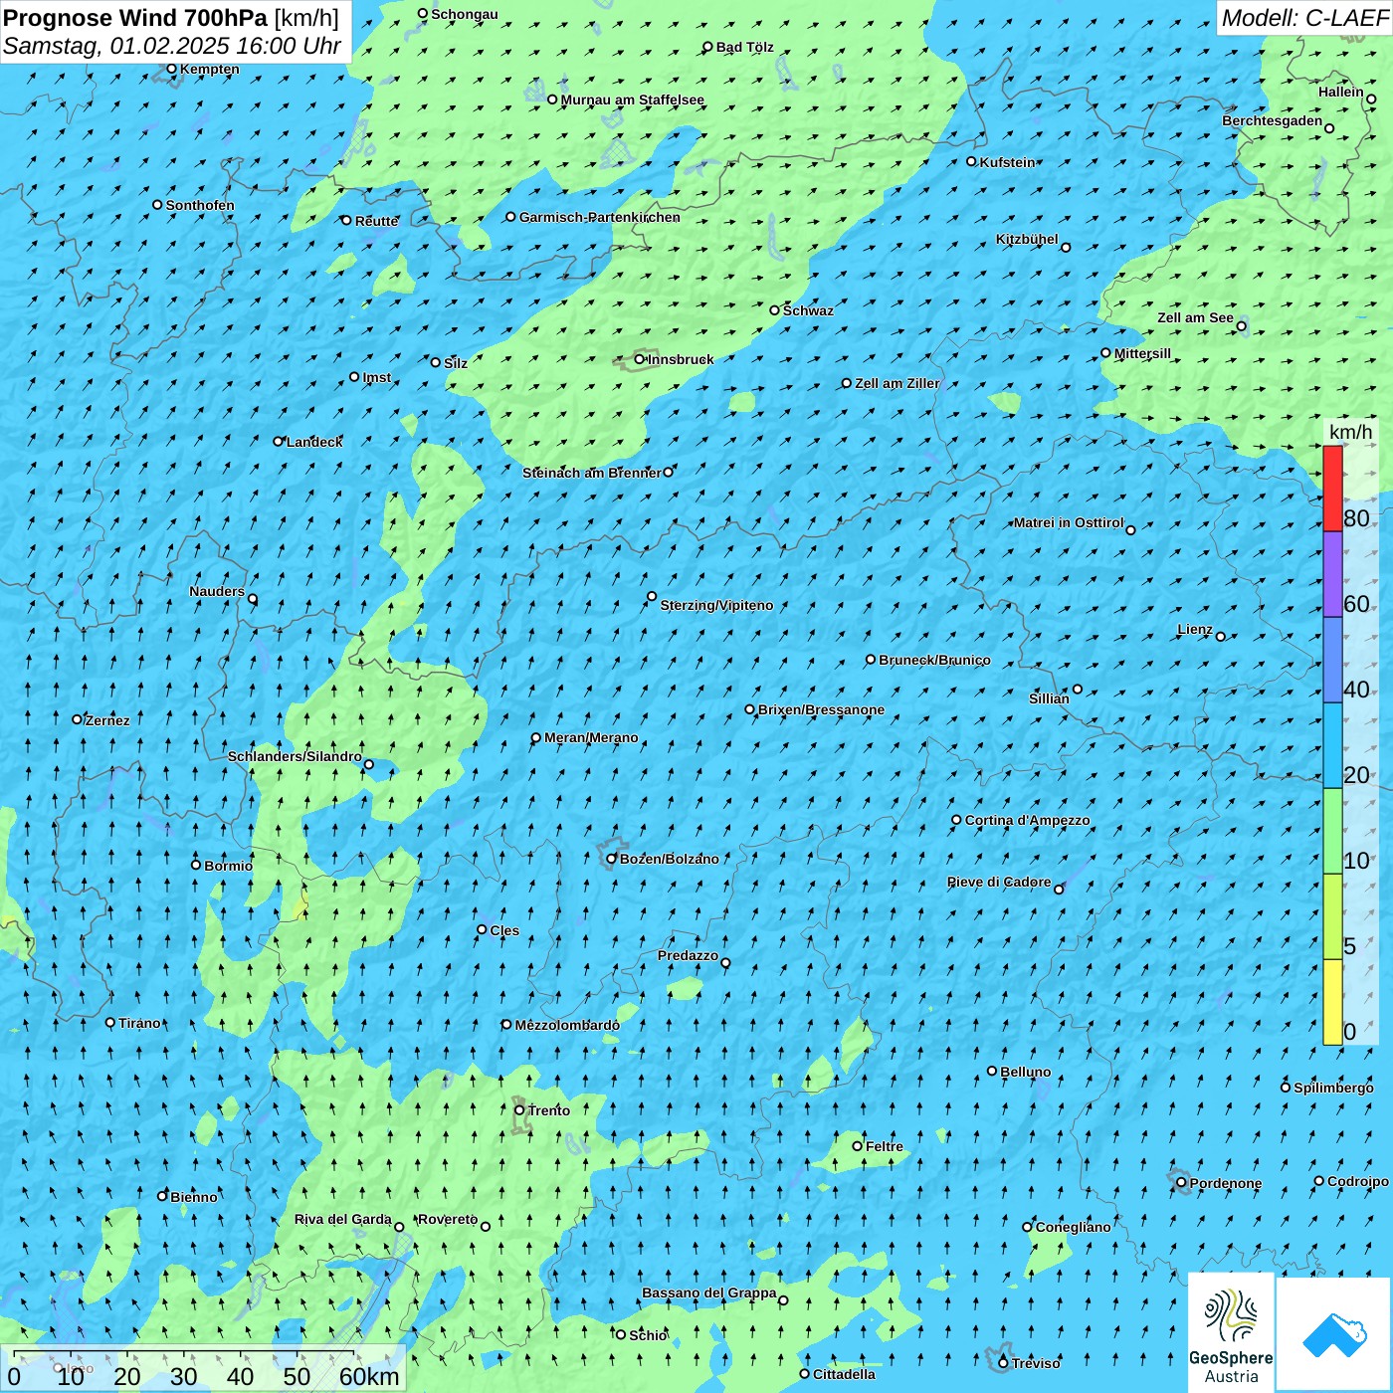Pick the yellow legend color segment
Screen dimensions: 1393x1393
pos(1332,1002)
